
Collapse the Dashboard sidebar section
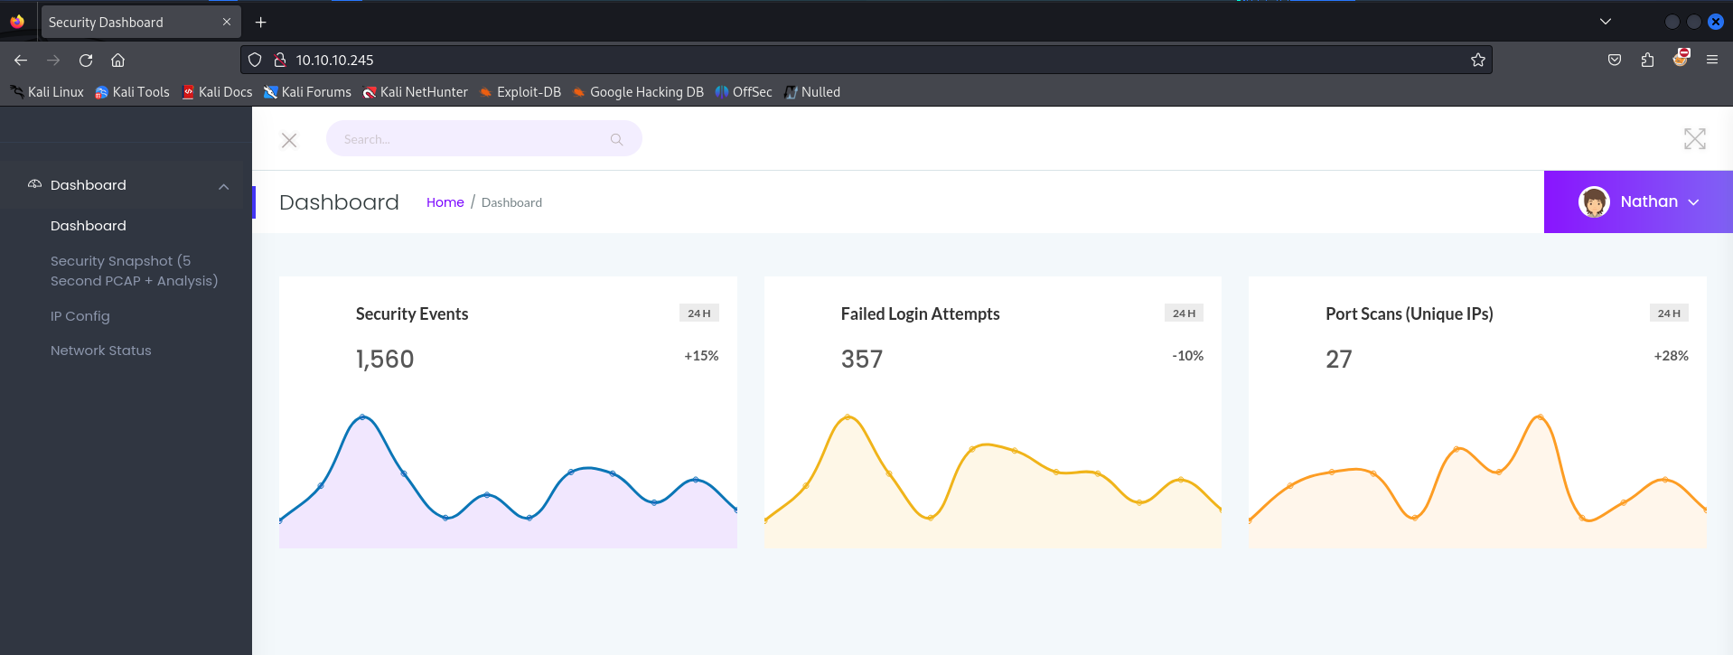pyautogui.click(x=223, y=186)
